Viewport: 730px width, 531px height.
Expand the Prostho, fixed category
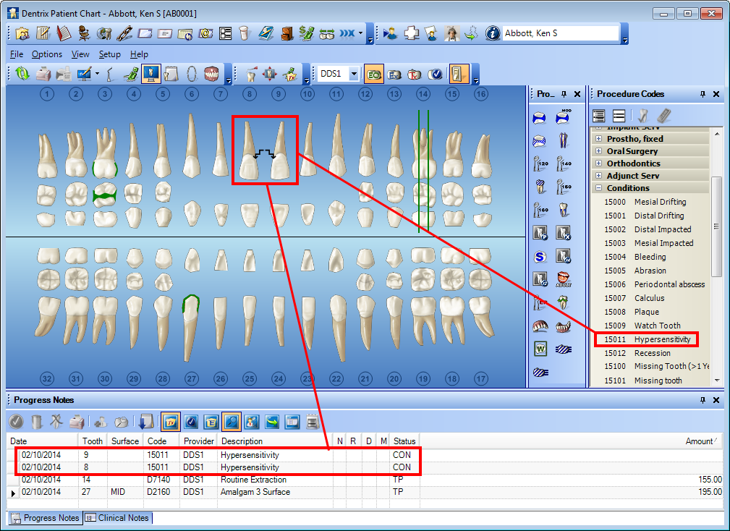pyautogui.click(x=599, y=139)
